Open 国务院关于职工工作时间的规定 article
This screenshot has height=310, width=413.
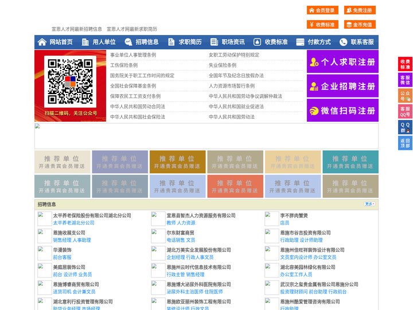(x=142, y=75)
